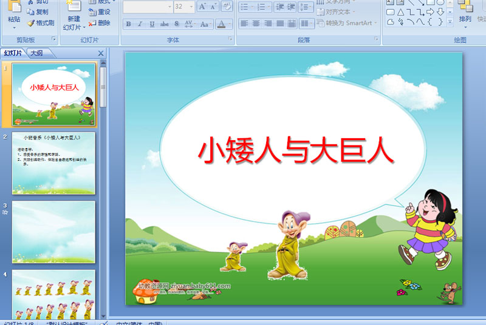Viewport: 486px width, 325px height.
Task: Toggle Center text alignment
Action: click(256, 23)
